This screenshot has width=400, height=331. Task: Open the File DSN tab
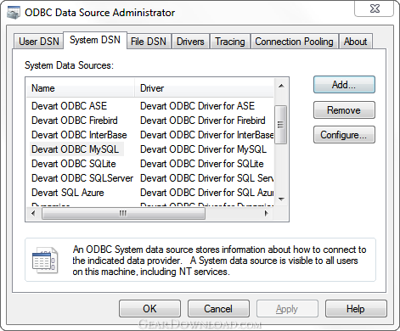(149, 42)
